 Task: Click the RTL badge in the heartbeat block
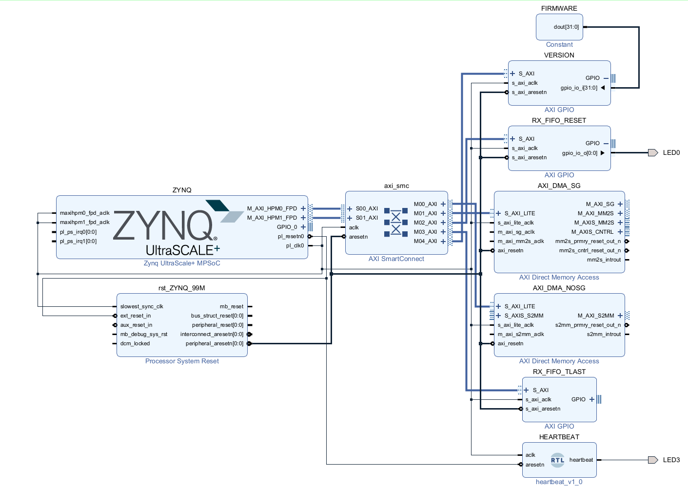(557, 460)
